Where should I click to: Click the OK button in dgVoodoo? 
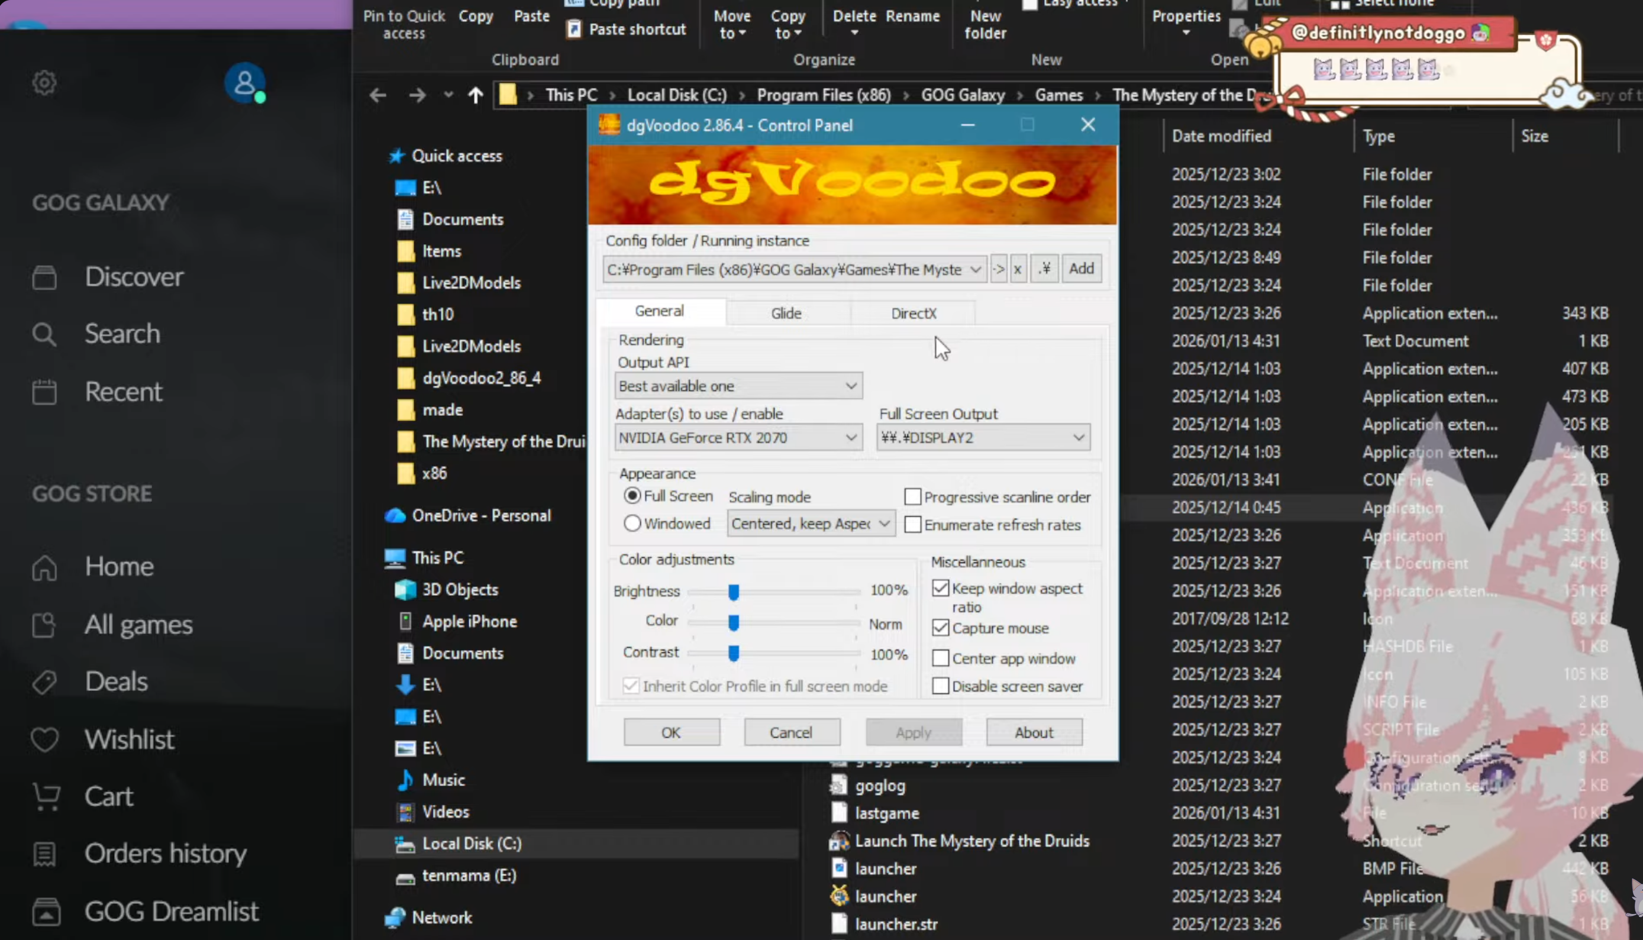click(671, 733)
